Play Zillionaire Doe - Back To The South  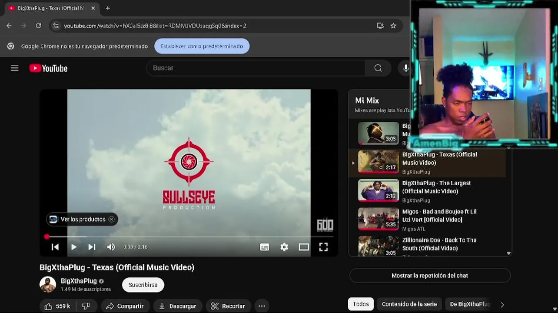[427, 246]
